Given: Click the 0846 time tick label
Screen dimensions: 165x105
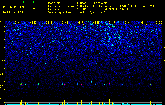Looking at the screenshot, I should coord(96,23).
